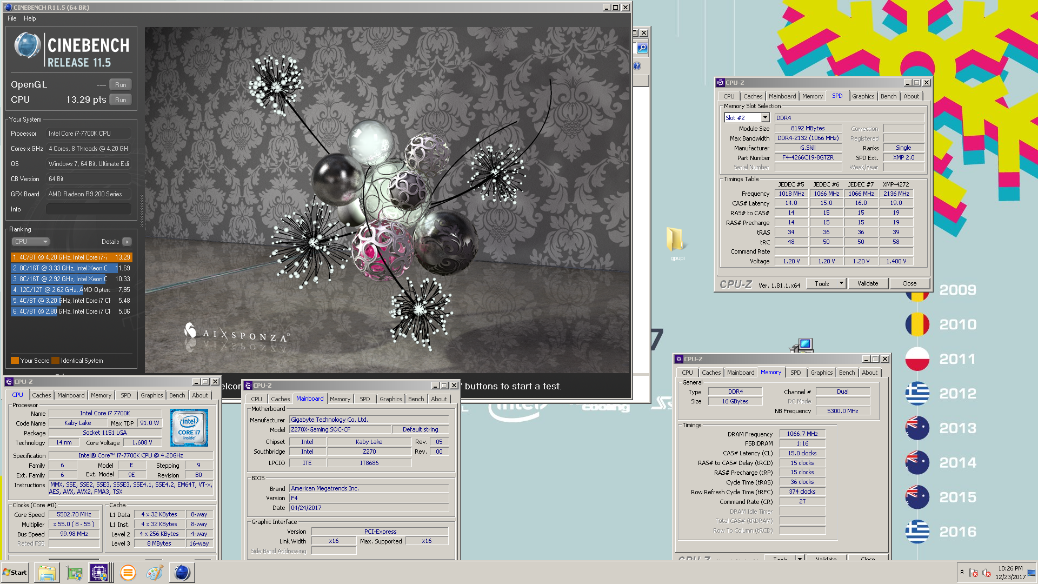Open the Paint icon in the taskbar
The image size is (1038, 584).
point(155,573)
